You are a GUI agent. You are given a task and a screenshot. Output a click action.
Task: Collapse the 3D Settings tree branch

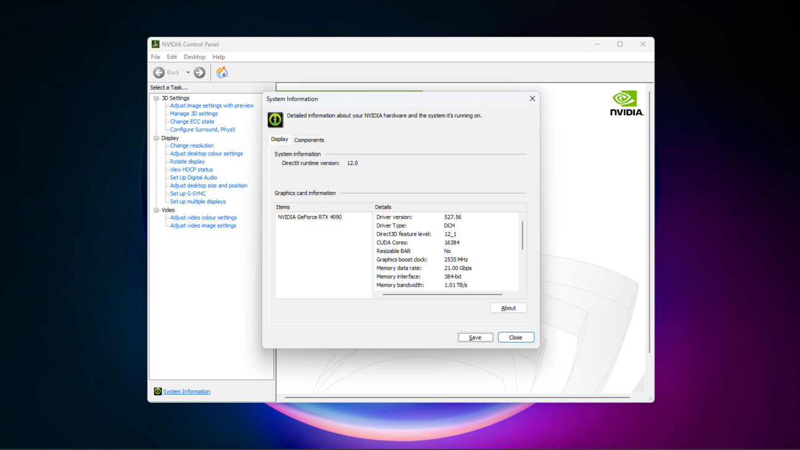click(x=156, y=97)
